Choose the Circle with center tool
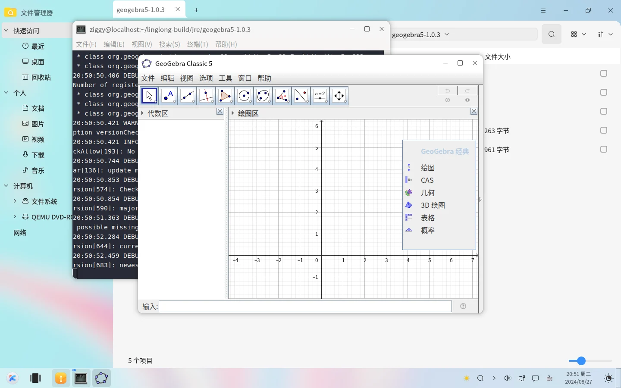 [244, 96]
